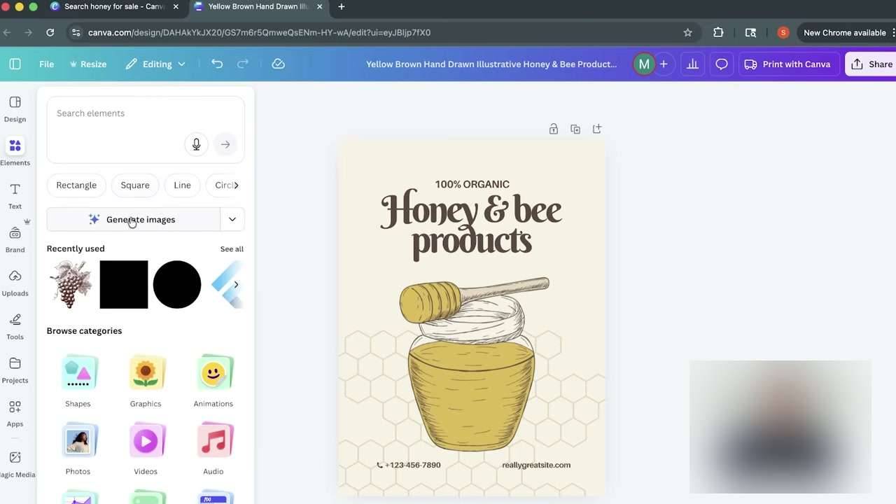Toggle the side menu panel icon
Screen dimensions: 896x504
[15, 64]
